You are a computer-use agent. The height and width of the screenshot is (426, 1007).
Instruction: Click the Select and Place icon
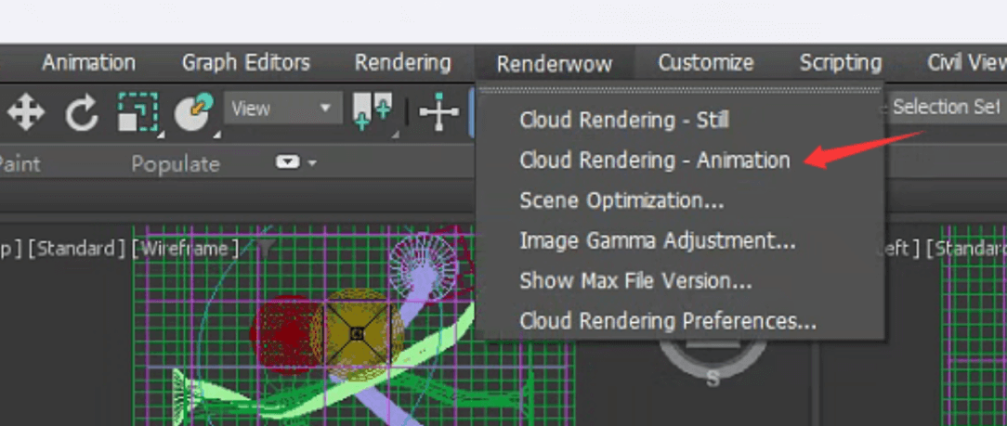tap(195, 113)
